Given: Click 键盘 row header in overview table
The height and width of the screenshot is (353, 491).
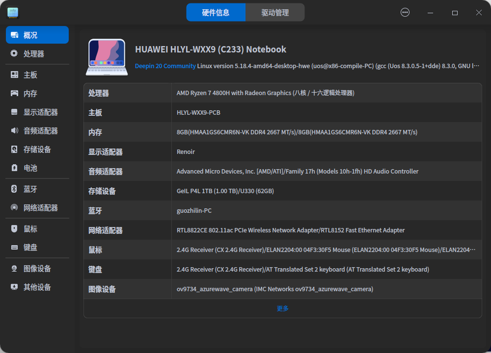Looking at the screenshot, I should [x=95, y=270].
